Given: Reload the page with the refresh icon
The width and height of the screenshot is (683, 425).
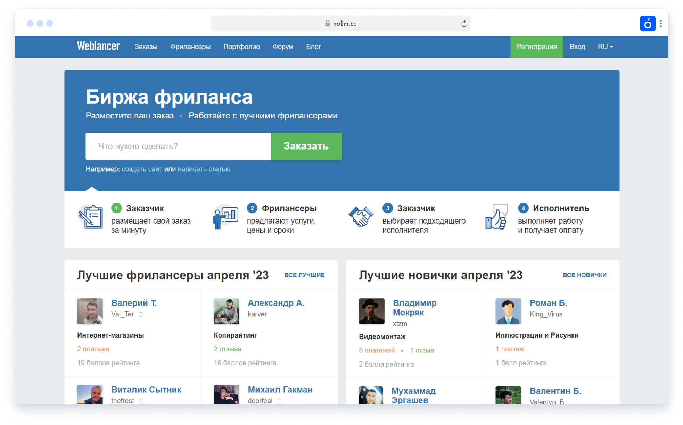Looking at the screenshot, I should click(x=464, y=24).
